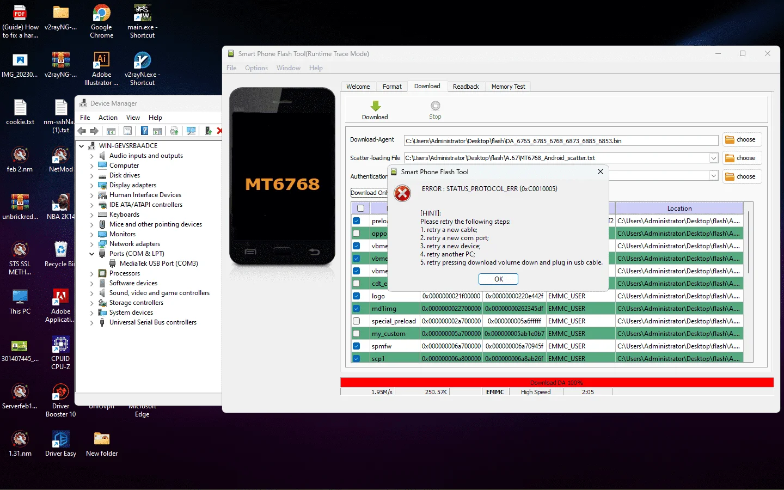Switch to the Welcome tab
784x490 pixels.
tap(358, 87)
